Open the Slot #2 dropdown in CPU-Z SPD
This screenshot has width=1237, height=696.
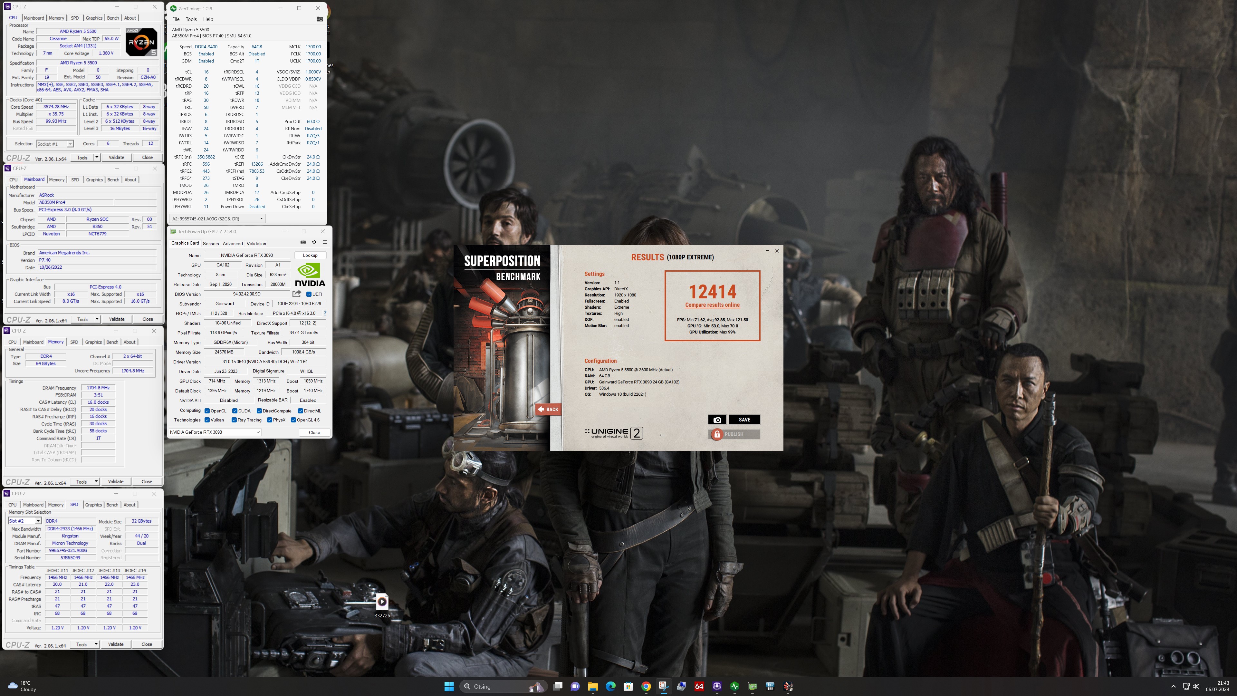[x=24, y=521]
